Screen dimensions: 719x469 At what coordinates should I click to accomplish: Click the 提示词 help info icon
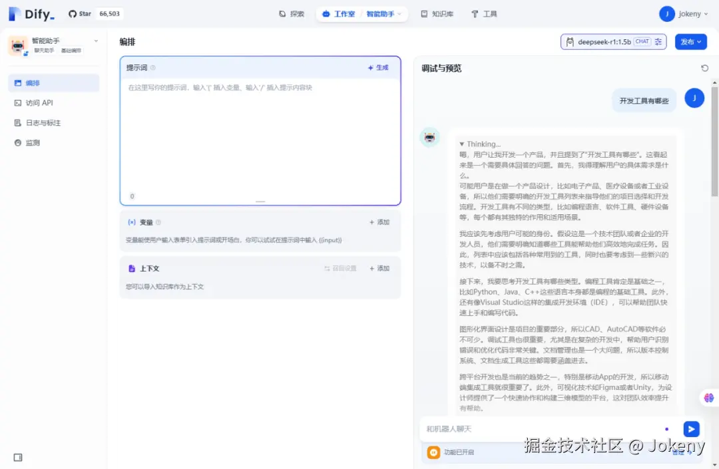(x=153, y=68)
